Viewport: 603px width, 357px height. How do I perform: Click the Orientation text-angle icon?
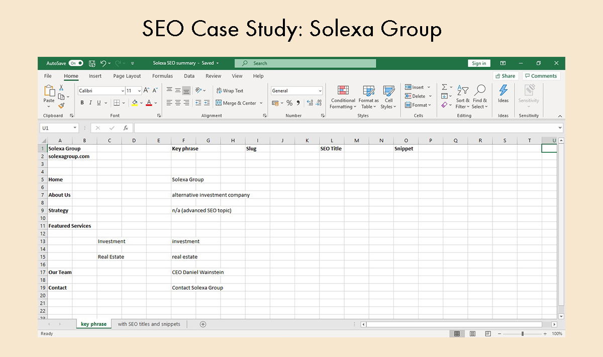198,91
